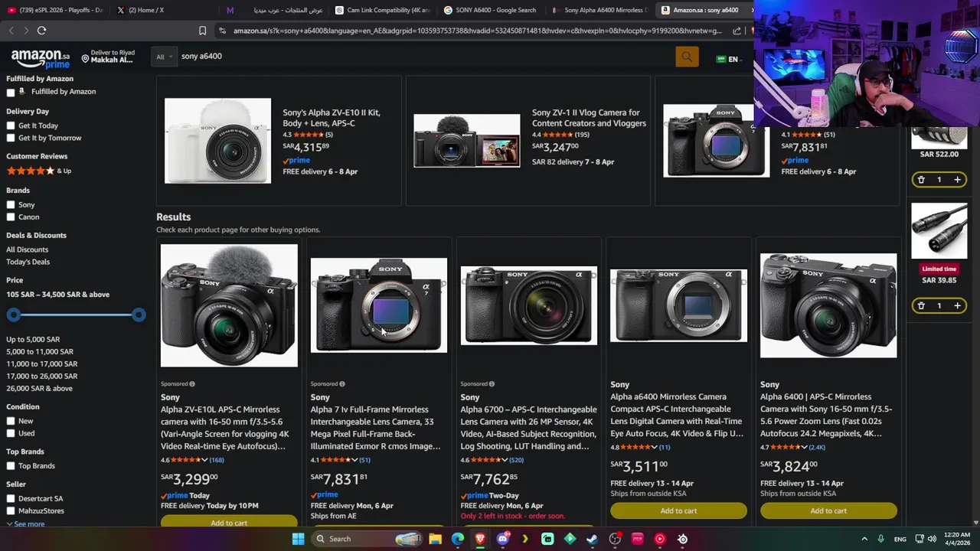The image size is (980, 551).
Task: Expand rating breakdown for Alpha 6700 (4.6)
Action: click(505, 460)
